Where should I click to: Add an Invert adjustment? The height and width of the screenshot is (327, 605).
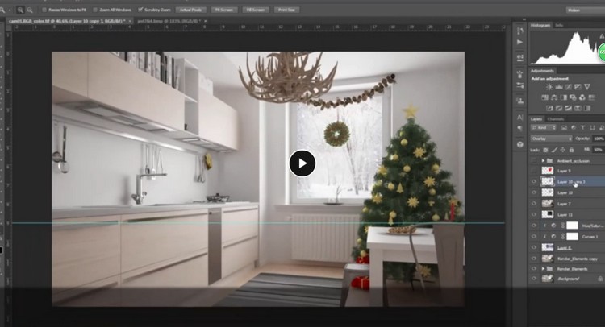click(x=549, y=108)
